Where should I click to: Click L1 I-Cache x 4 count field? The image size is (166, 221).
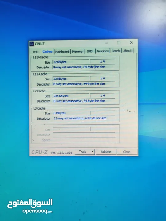(x=102, y=79)
